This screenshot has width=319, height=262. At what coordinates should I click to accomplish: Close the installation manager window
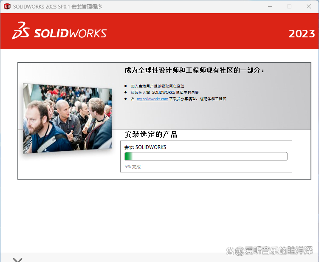point(309,6)
